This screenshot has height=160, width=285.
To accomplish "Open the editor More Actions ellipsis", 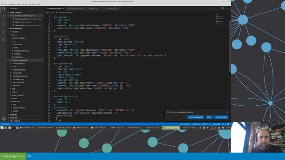I will coord(227,8).
